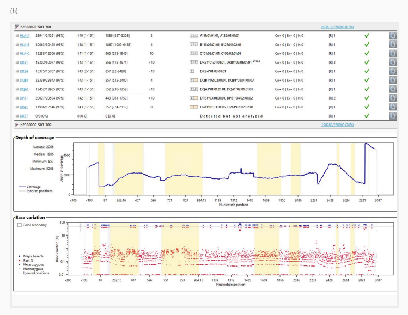Expand sample h2338898-503-701 header

coord(17,26)
